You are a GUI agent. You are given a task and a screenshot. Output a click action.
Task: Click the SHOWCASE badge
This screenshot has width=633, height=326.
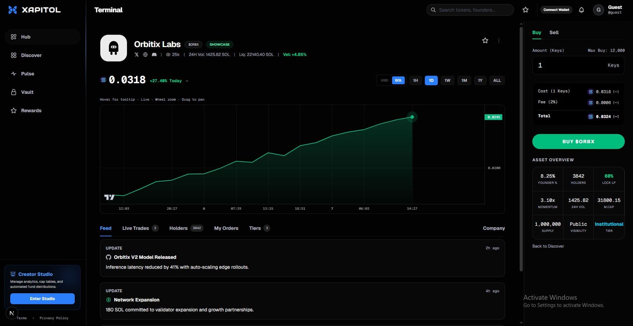220,45
